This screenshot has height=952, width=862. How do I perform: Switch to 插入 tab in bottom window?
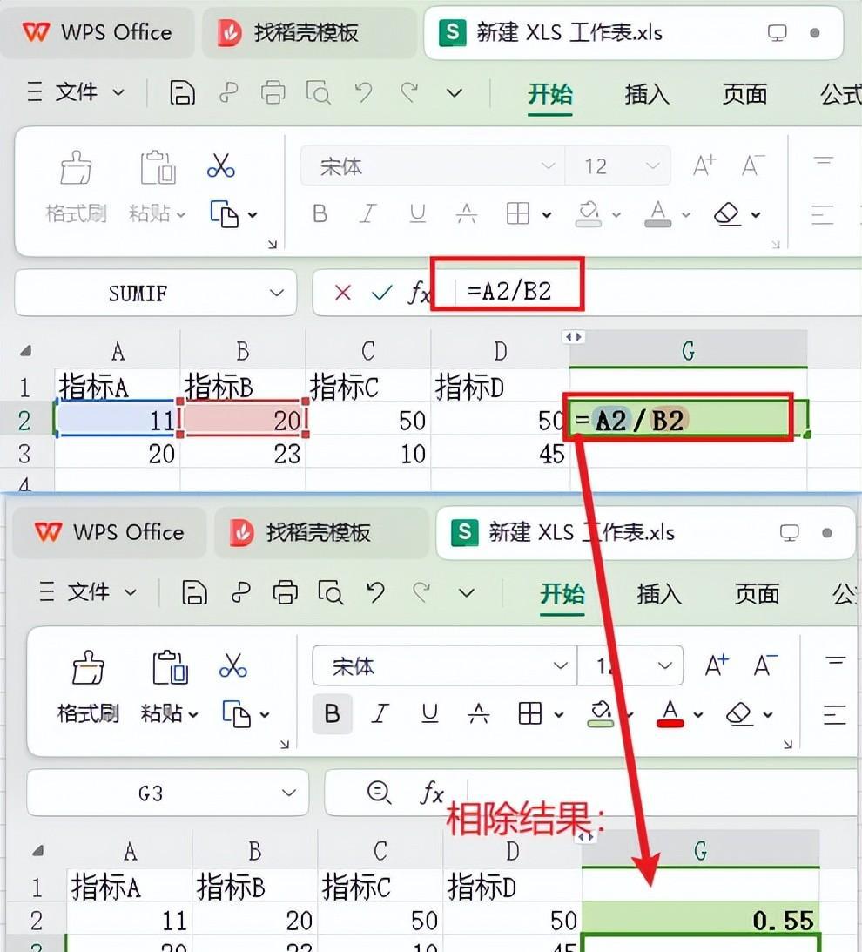coord(658,594)
